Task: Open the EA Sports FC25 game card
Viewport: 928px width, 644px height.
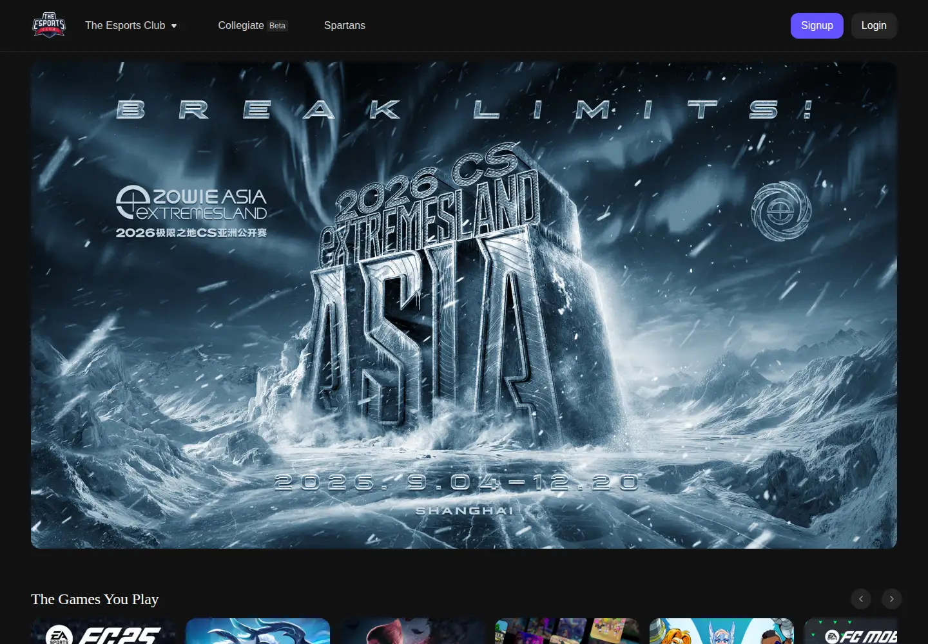Action: 103,631
